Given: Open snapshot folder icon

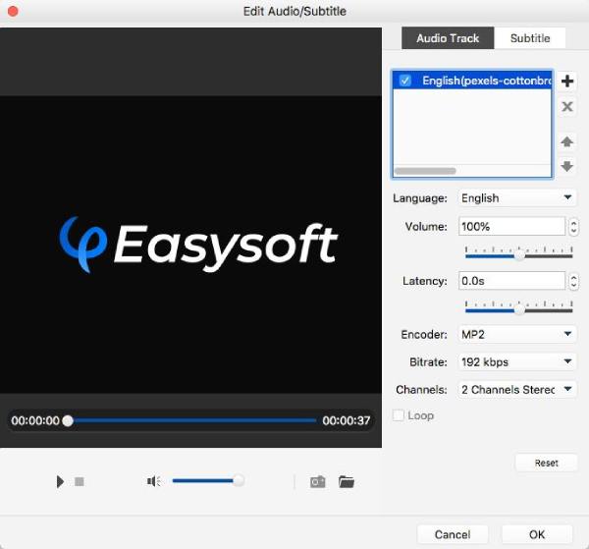Looking at the screenshot, I should [x=346, y=481].
